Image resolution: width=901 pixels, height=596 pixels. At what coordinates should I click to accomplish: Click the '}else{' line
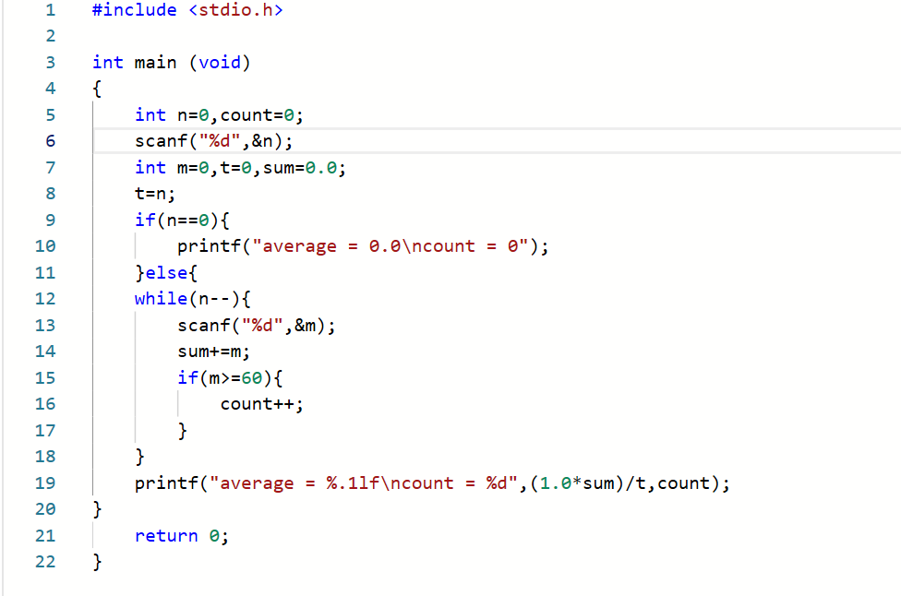coord(166,273)
